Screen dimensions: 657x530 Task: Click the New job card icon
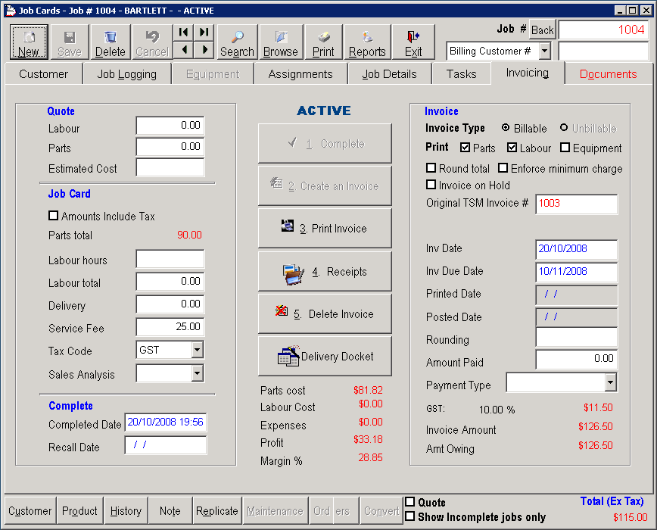pyautogui.click(x=28, y=42)
